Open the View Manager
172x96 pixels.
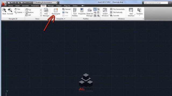[46, 12]
